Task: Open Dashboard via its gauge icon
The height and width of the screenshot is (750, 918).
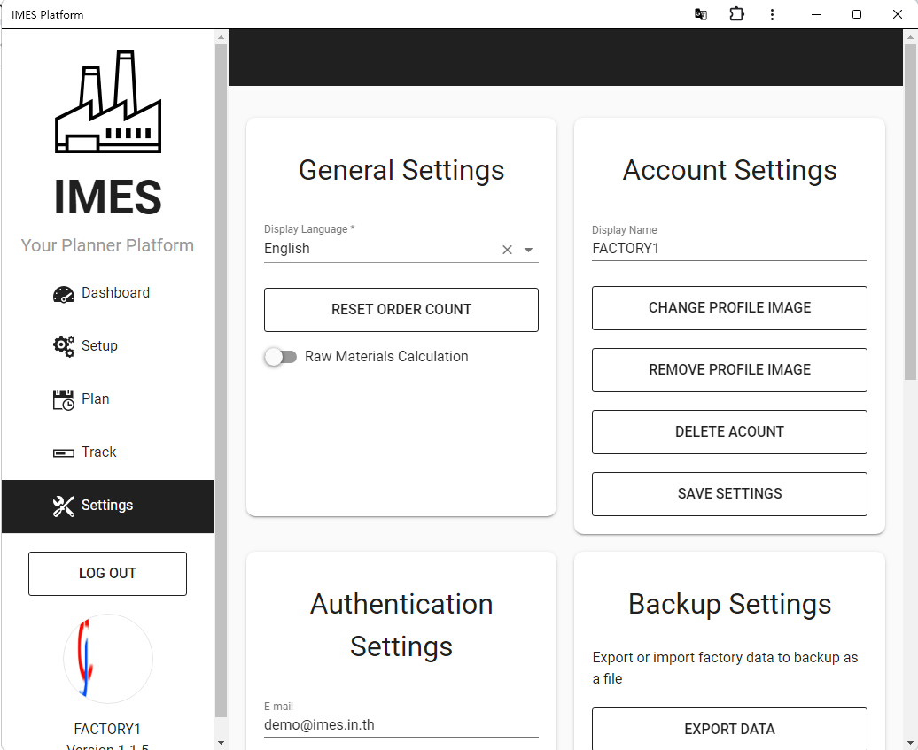Action: pyautogui.click(x=63, y=294)
